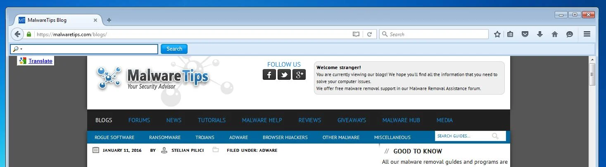Reload the page with the refresh icon
Image resolution: width=606 pixels, height=167 pixels.
(x=370, y=35)
